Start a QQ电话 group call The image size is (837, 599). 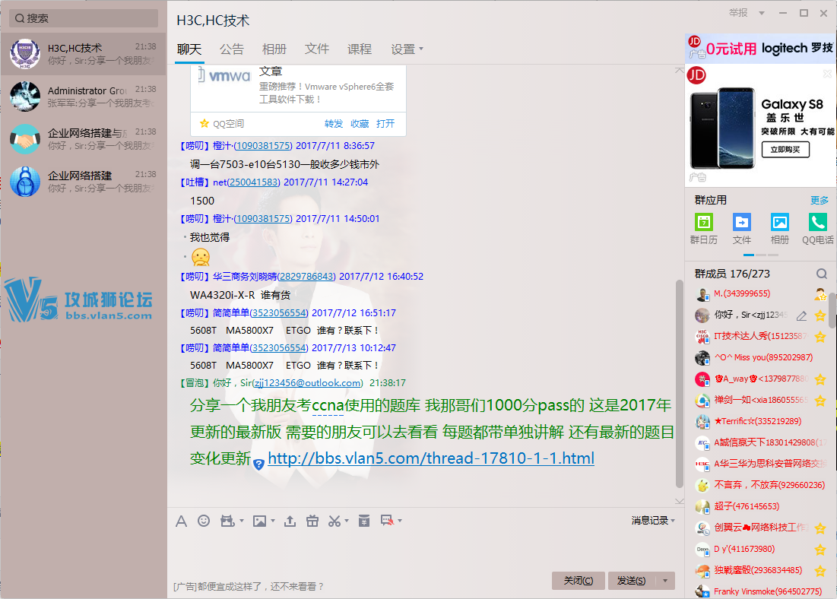click(x=817, y=222)
